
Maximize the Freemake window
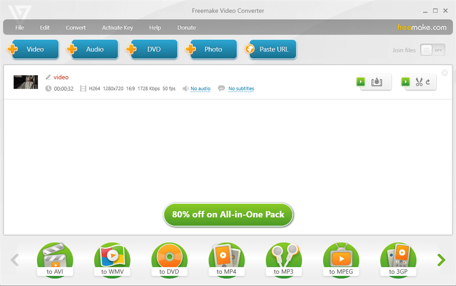coord(435,11)
